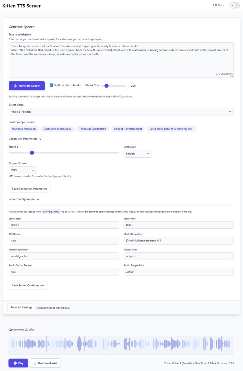Image resolution: width=243 pixels, height=371 pixels.
Task: Toggle the Split text into chunks checkbox
Action: (x=51, y=85)
